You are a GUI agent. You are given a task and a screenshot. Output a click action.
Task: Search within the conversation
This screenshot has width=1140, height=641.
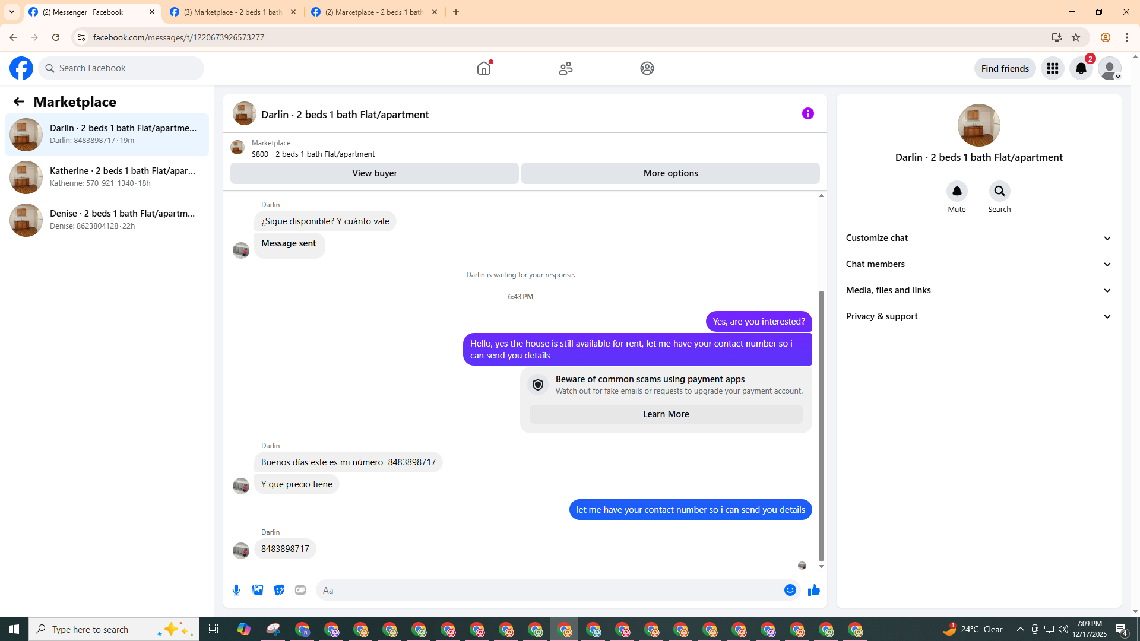999,192
